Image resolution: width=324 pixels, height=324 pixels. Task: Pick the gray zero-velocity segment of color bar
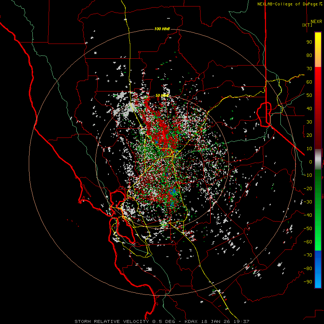click(x=318, y=159)
